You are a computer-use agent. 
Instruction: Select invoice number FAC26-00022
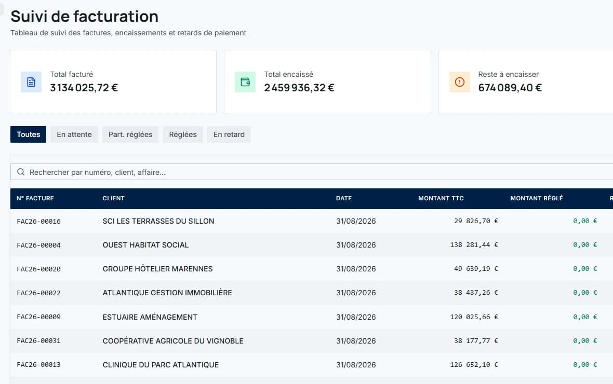39,293
